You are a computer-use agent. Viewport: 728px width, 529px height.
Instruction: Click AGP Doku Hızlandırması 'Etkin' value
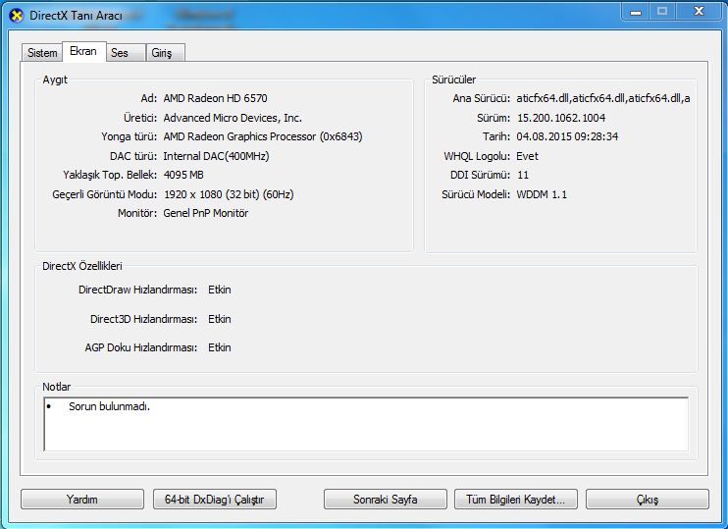pos(220,347)
